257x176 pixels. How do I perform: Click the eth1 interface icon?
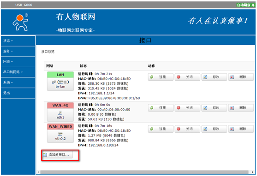(60, 113)
